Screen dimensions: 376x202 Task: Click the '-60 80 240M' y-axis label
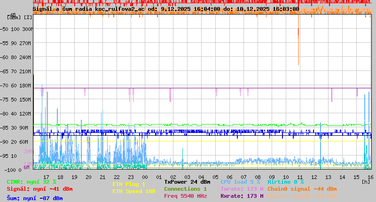tap(16, 57)
